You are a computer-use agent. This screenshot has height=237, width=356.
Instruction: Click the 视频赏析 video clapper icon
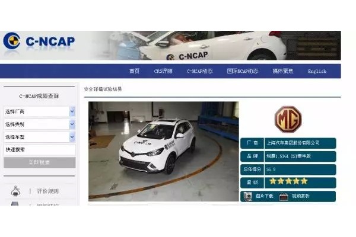pyautogui.click(x=284, y=196)
